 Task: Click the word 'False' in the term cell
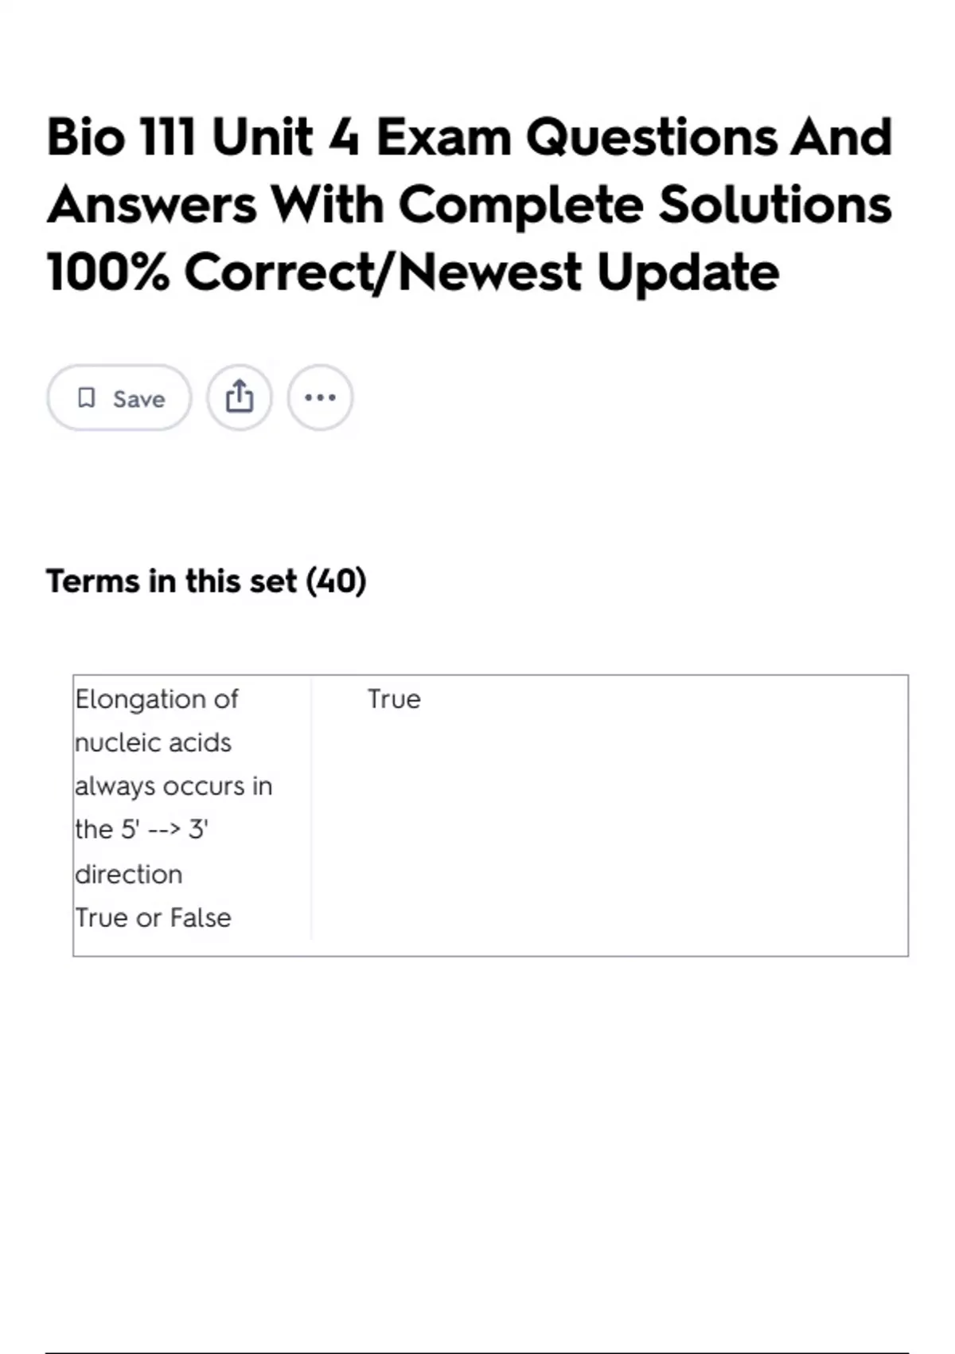(x=201, y=918)
